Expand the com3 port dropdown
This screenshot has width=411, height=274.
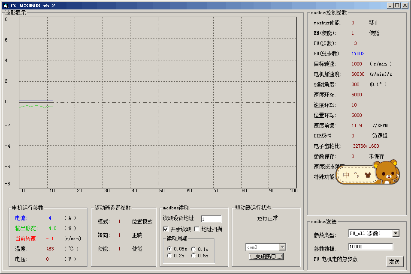point(282,247)
